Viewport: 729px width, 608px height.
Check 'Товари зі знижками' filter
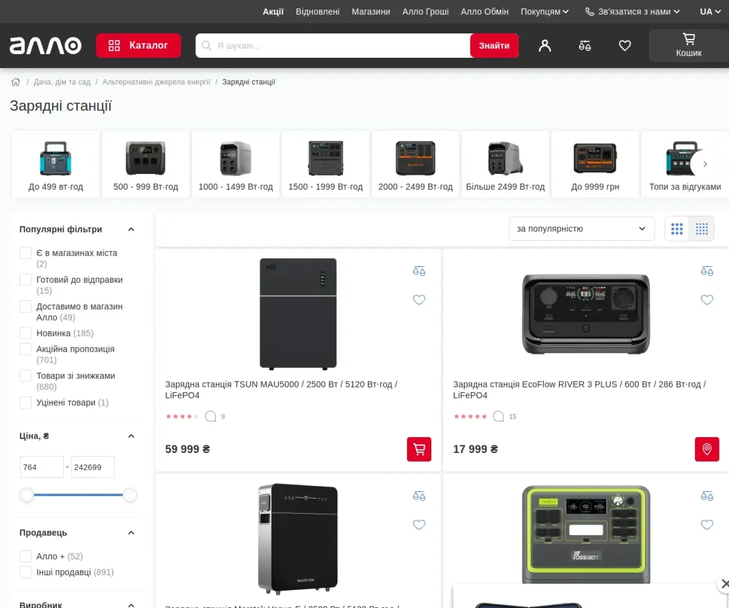coord(25,376)
